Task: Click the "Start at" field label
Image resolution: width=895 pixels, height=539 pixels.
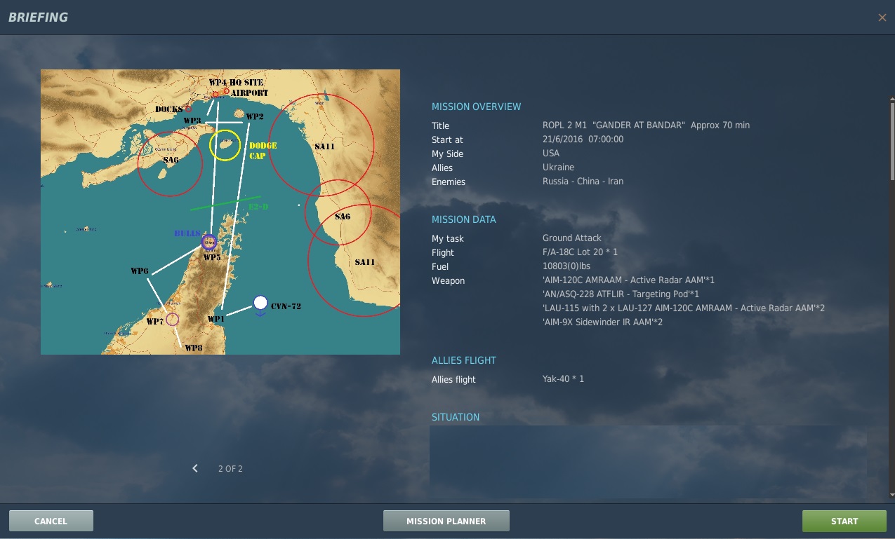Action: click(x=448, y=139)
